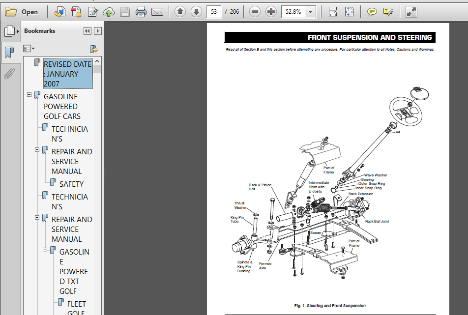Select bookmark REVISED DATE : JANUARY 2007

coord(68,74)
